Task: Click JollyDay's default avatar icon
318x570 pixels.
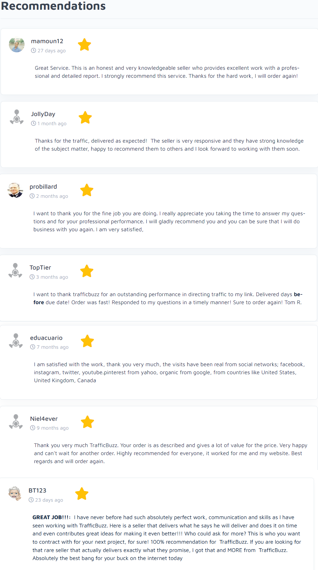Action: (17, 117)
